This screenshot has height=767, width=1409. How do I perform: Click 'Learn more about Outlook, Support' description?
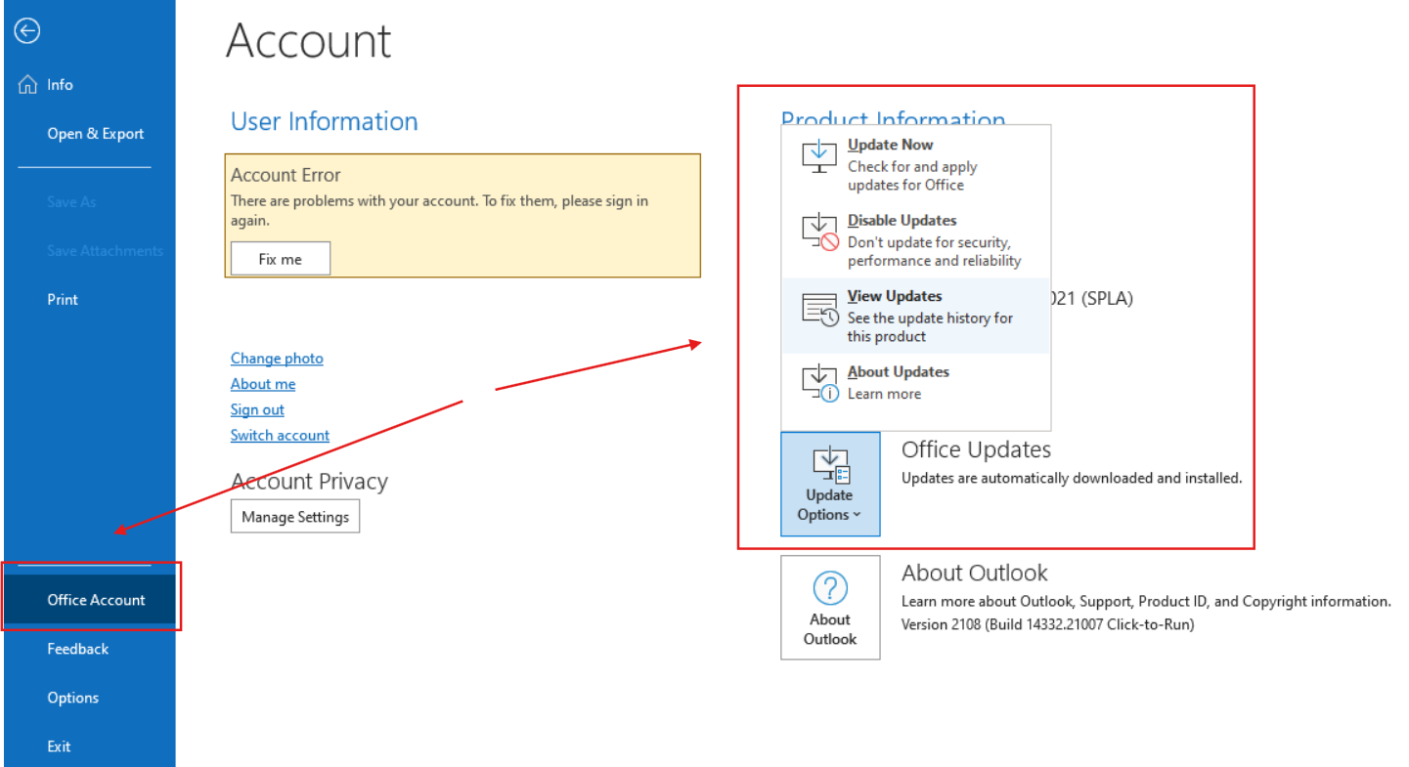point(1146,602)
